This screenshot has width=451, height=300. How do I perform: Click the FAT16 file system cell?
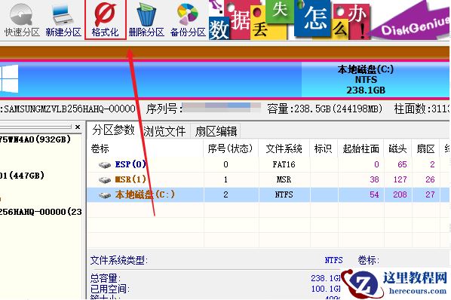pyautogui.click(x=284, y=164)
